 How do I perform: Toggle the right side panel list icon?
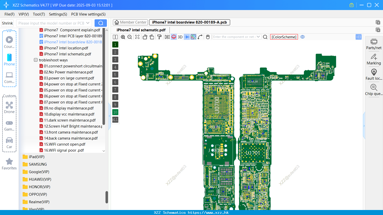(359, 37)
